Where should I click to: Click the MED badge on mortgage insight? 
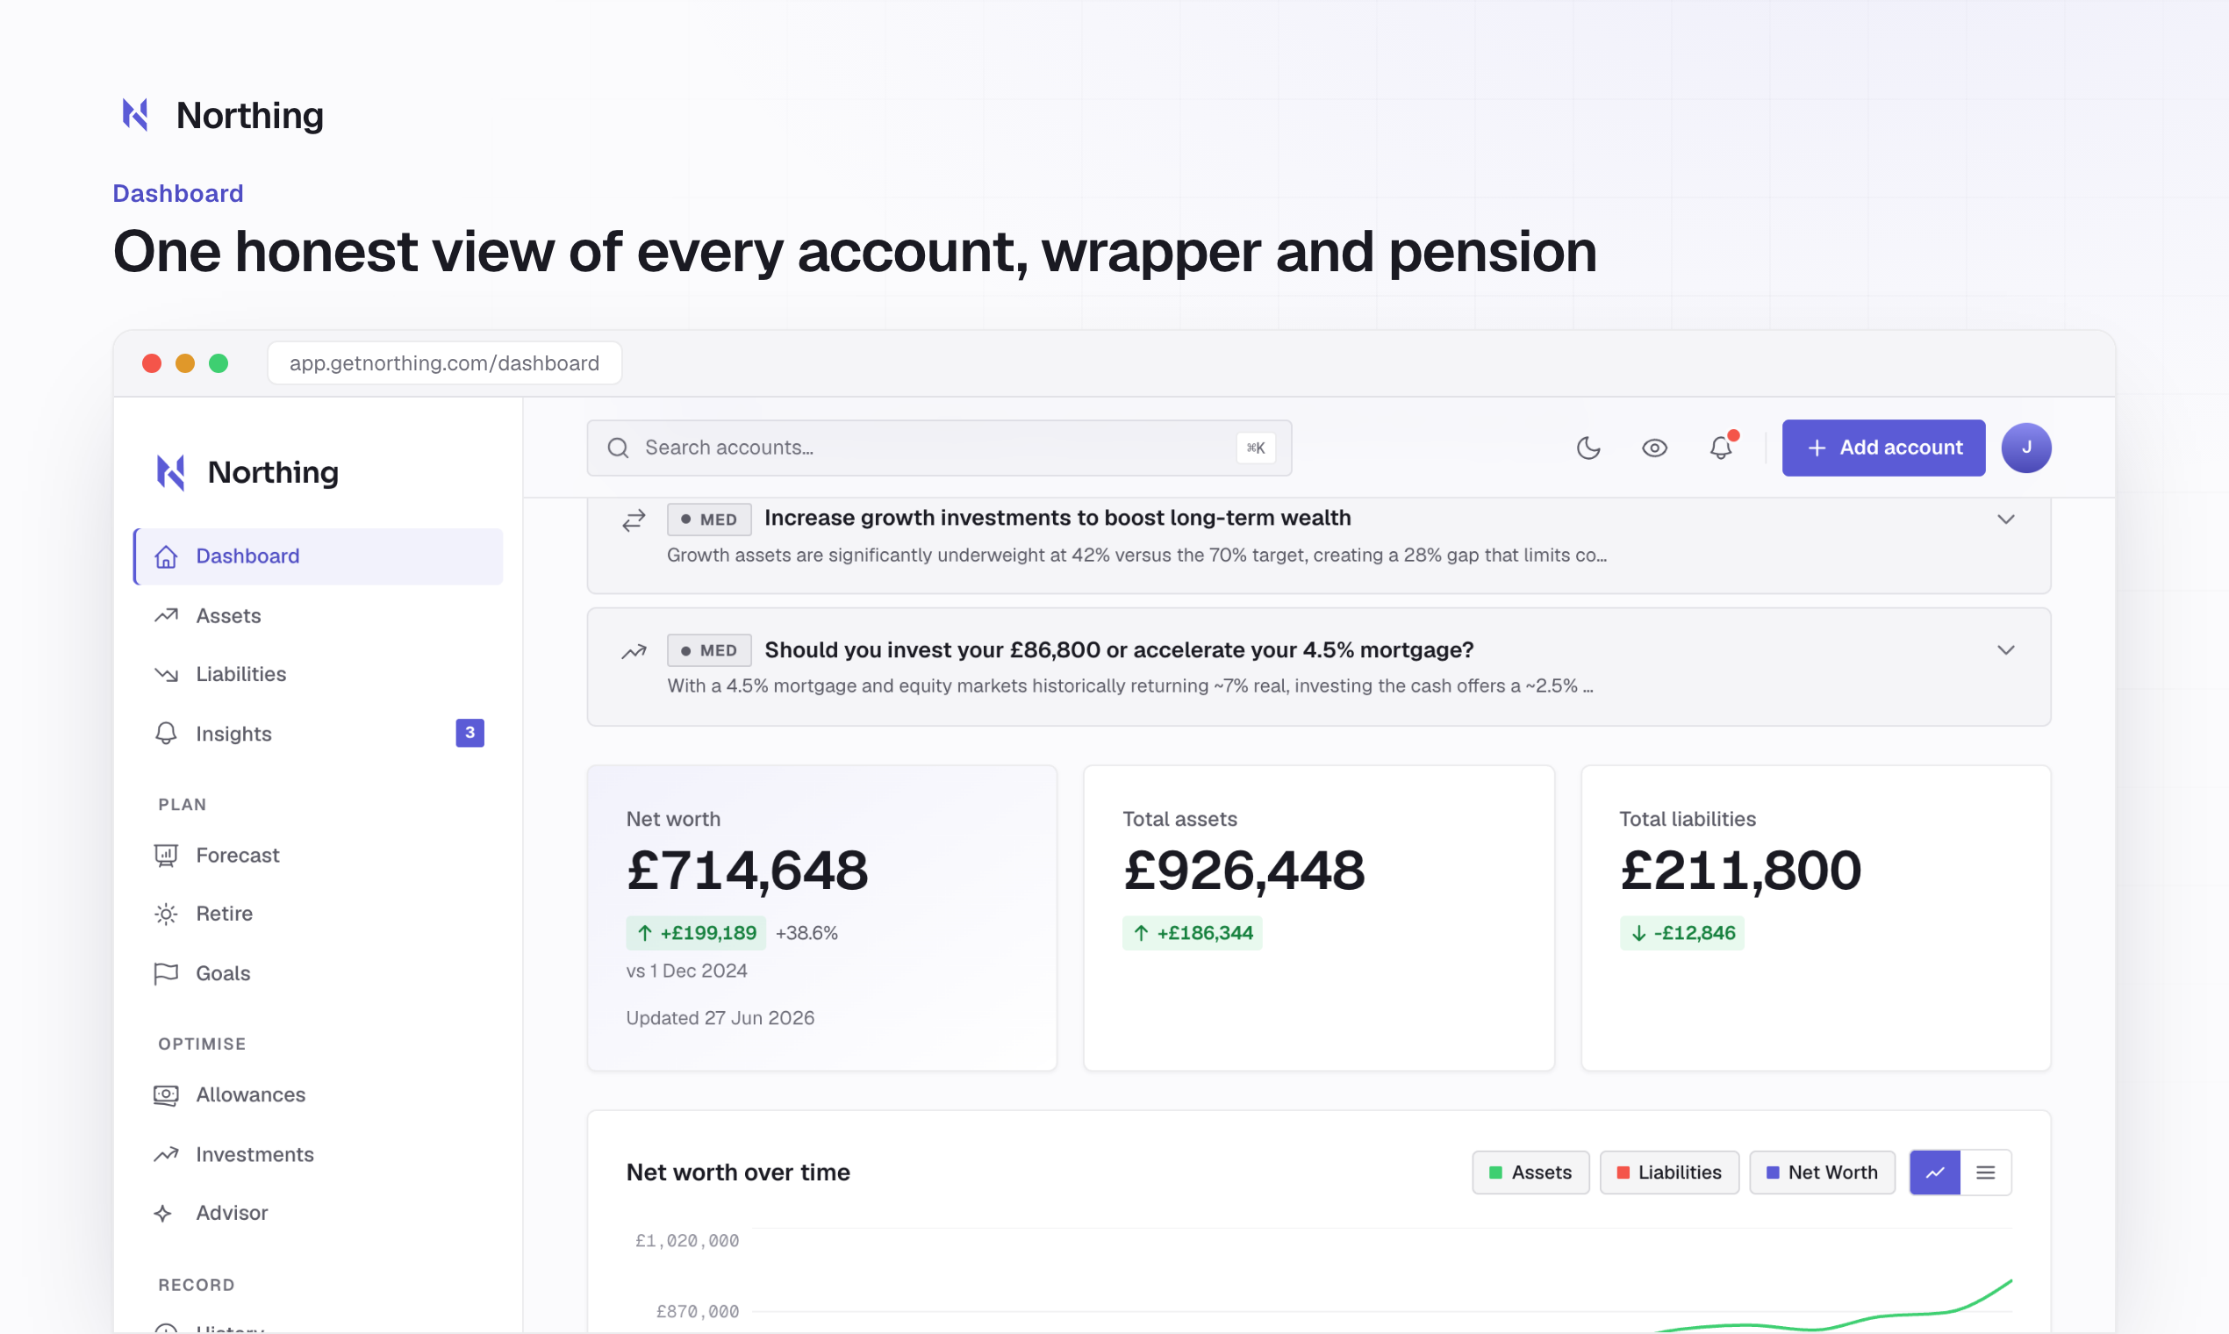[x=709, y=650]
